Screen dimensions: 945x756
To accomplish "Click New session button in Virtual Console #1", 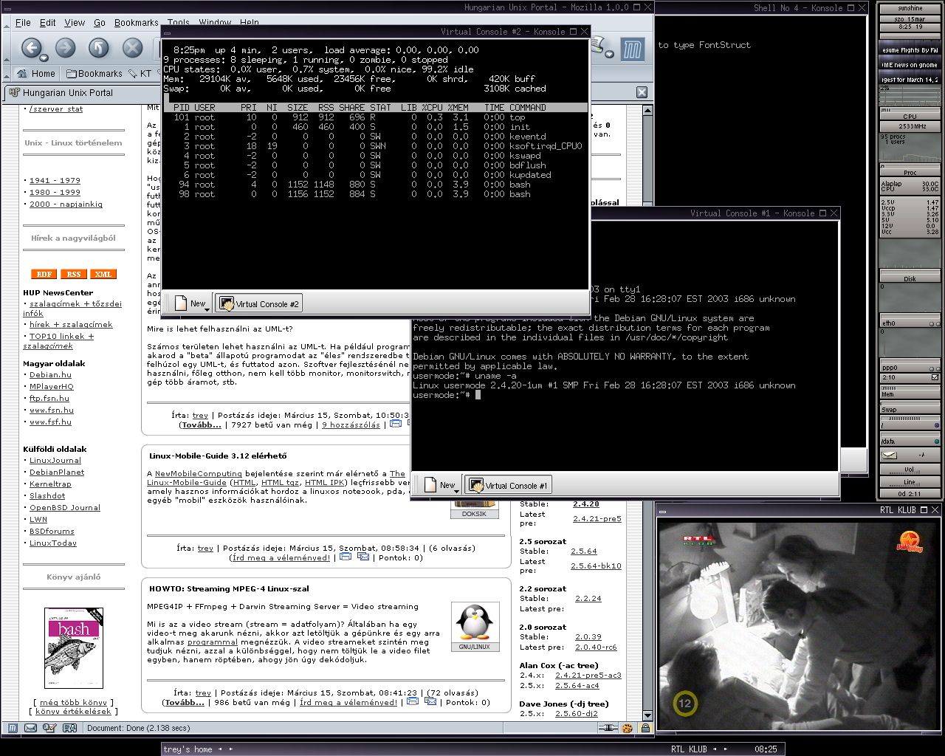I will click(x=440, y=485).
